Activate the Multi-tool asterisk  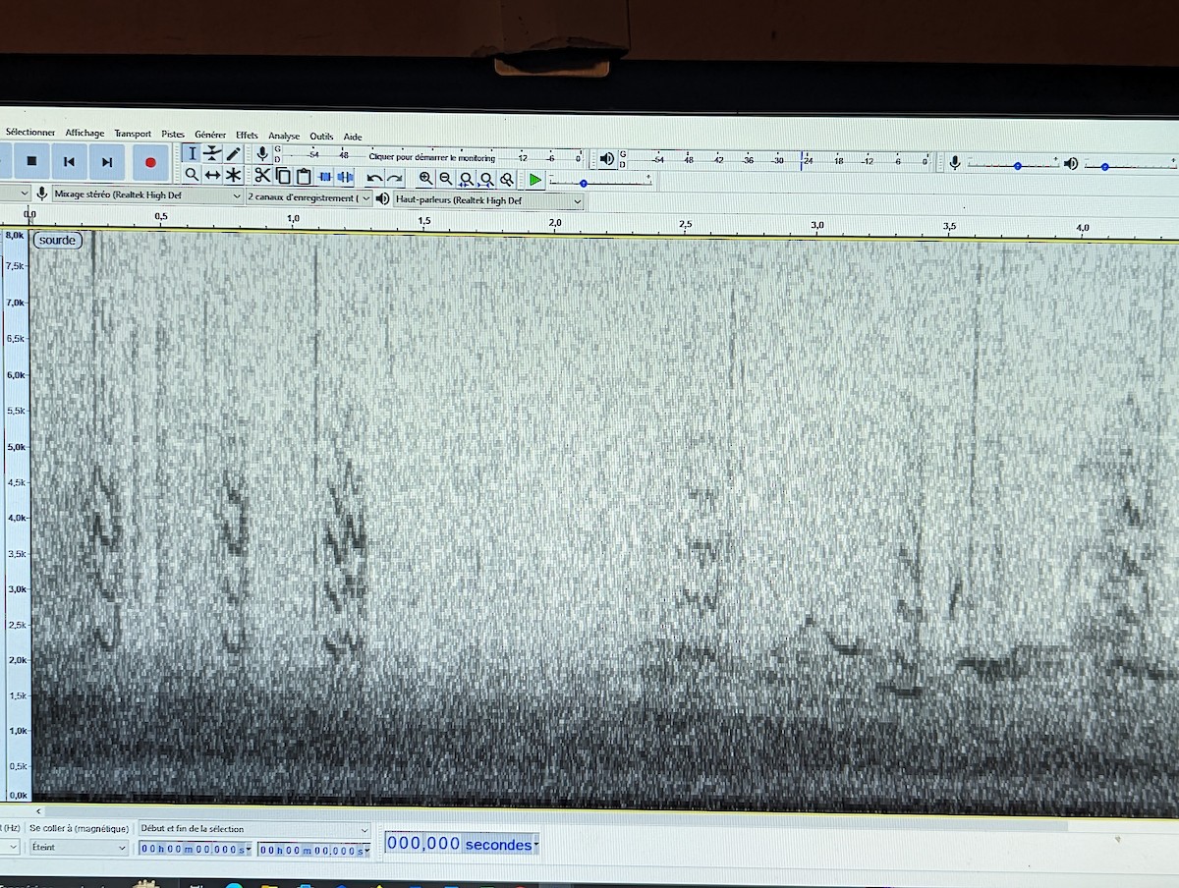233,175
